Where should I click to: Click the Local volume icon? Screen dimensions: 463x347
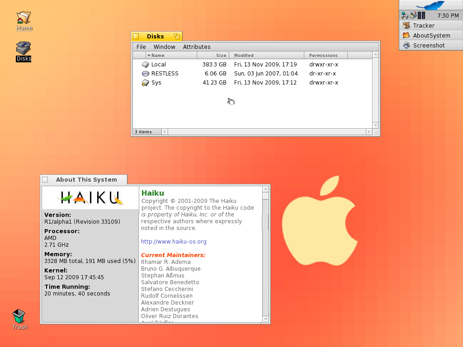tap(145, 64)
